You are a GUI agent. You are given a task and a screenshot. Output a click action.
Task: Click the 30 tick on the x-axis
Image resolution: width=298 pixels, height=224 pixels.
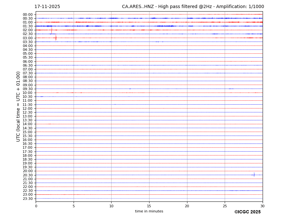click(x=262, y=206)
